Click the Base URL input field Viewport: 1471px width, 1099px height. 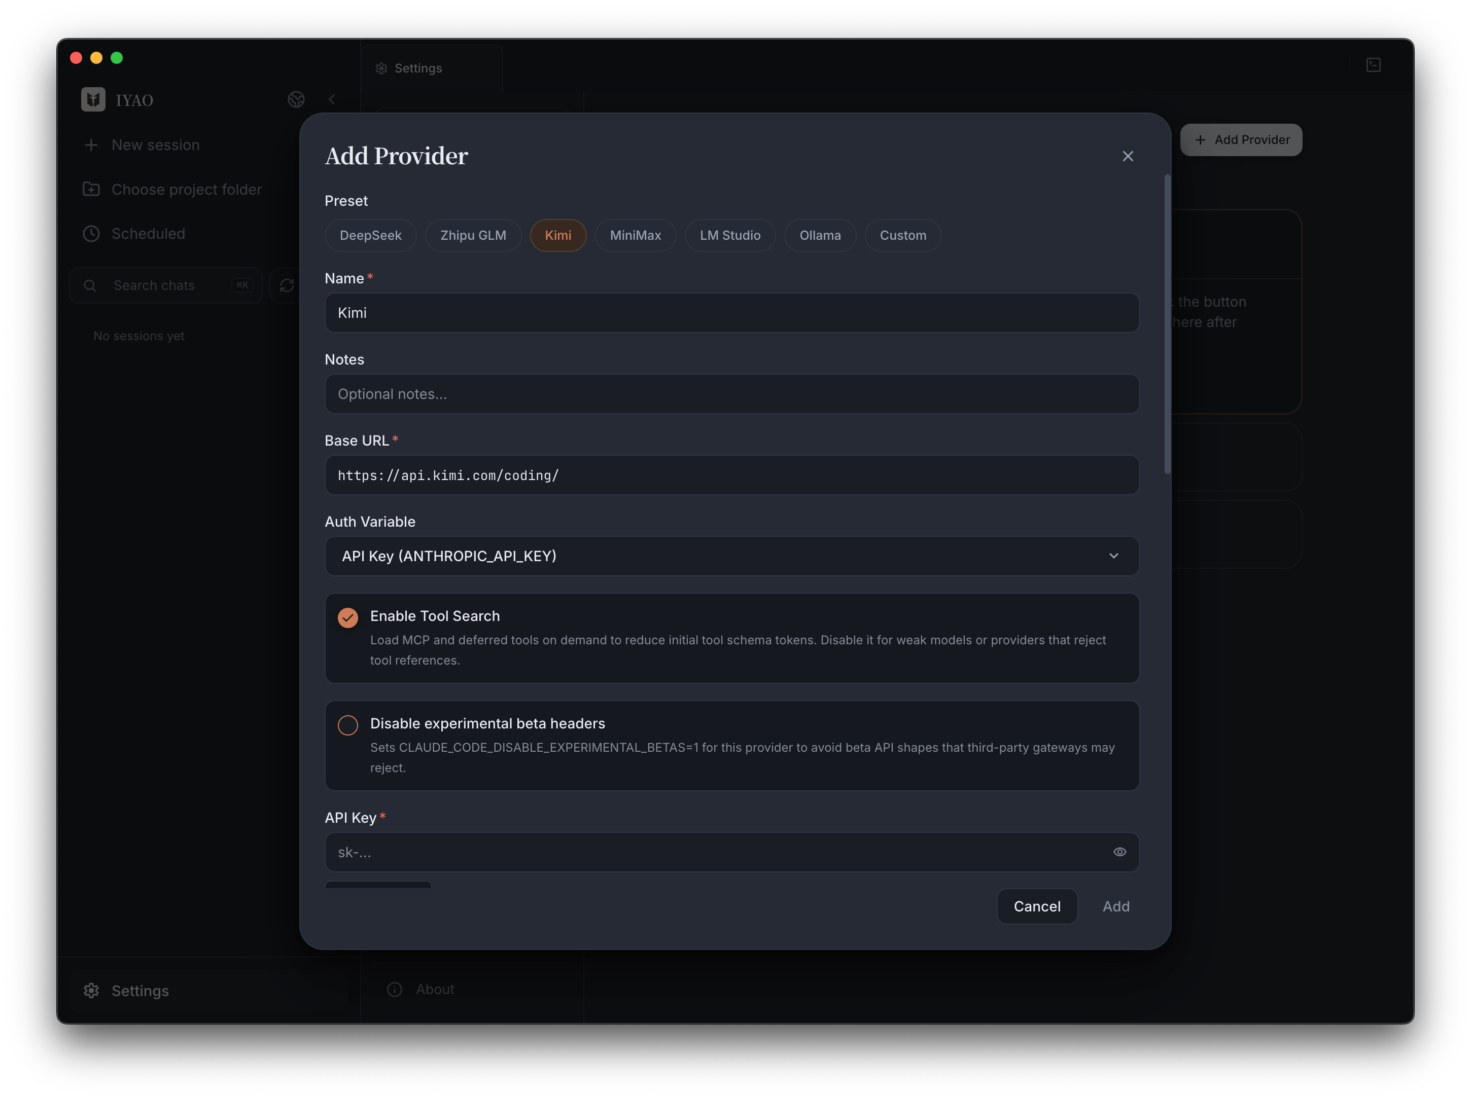[x=731, y=475]
